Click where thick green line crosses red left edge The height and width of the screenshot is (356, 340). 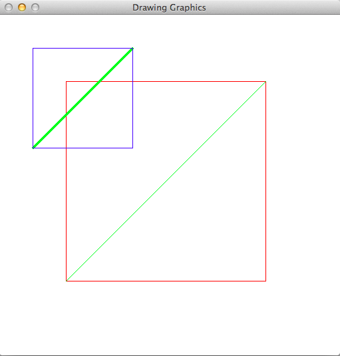pos(66,114)
